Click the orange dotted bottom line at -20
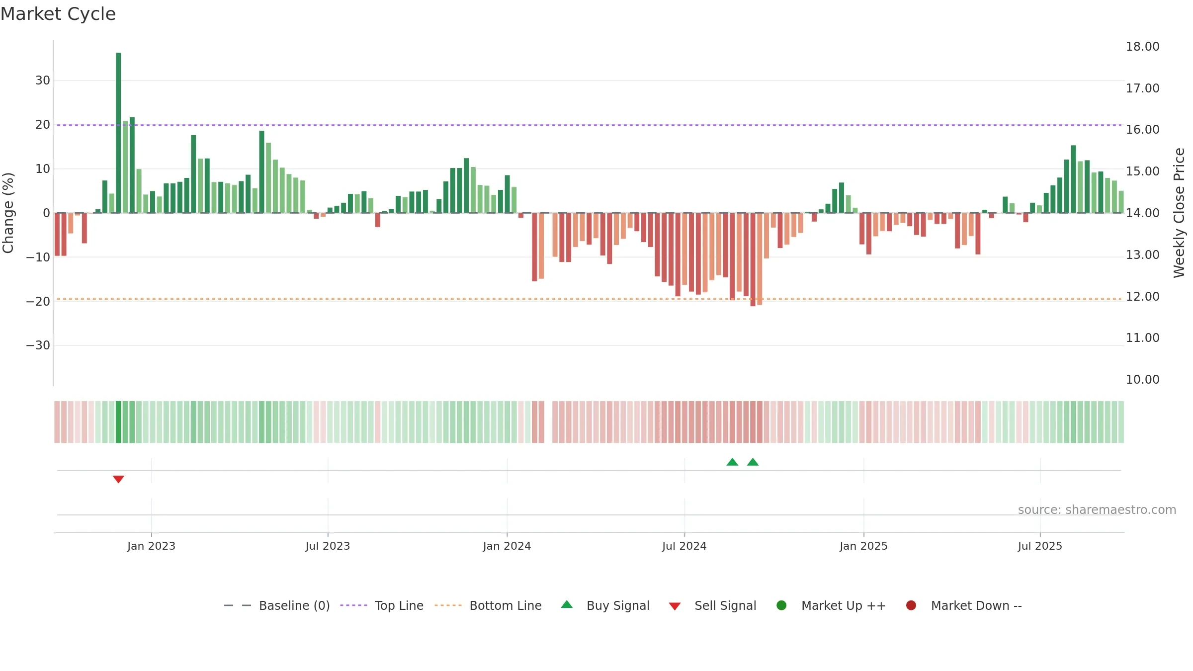Screen dimensions: 1193x671 pos(590,299)
